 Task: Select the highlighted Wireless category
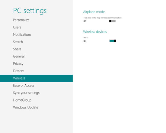click(x=36, y=78)
